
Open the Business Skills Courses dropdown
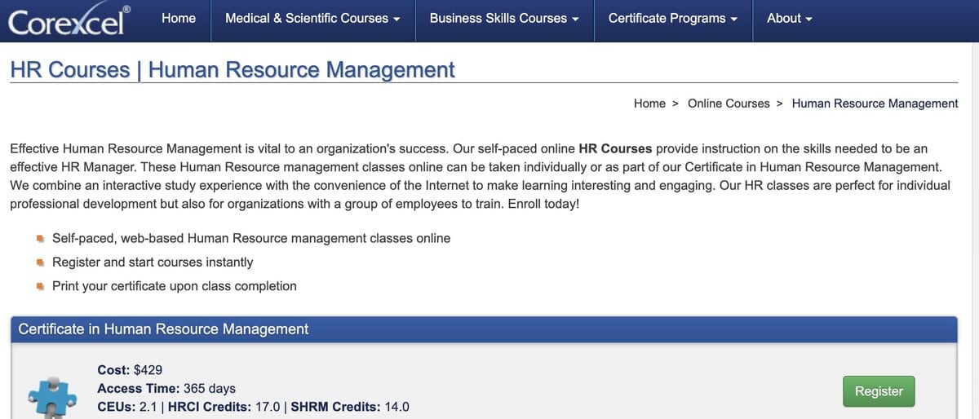[504, 19]
